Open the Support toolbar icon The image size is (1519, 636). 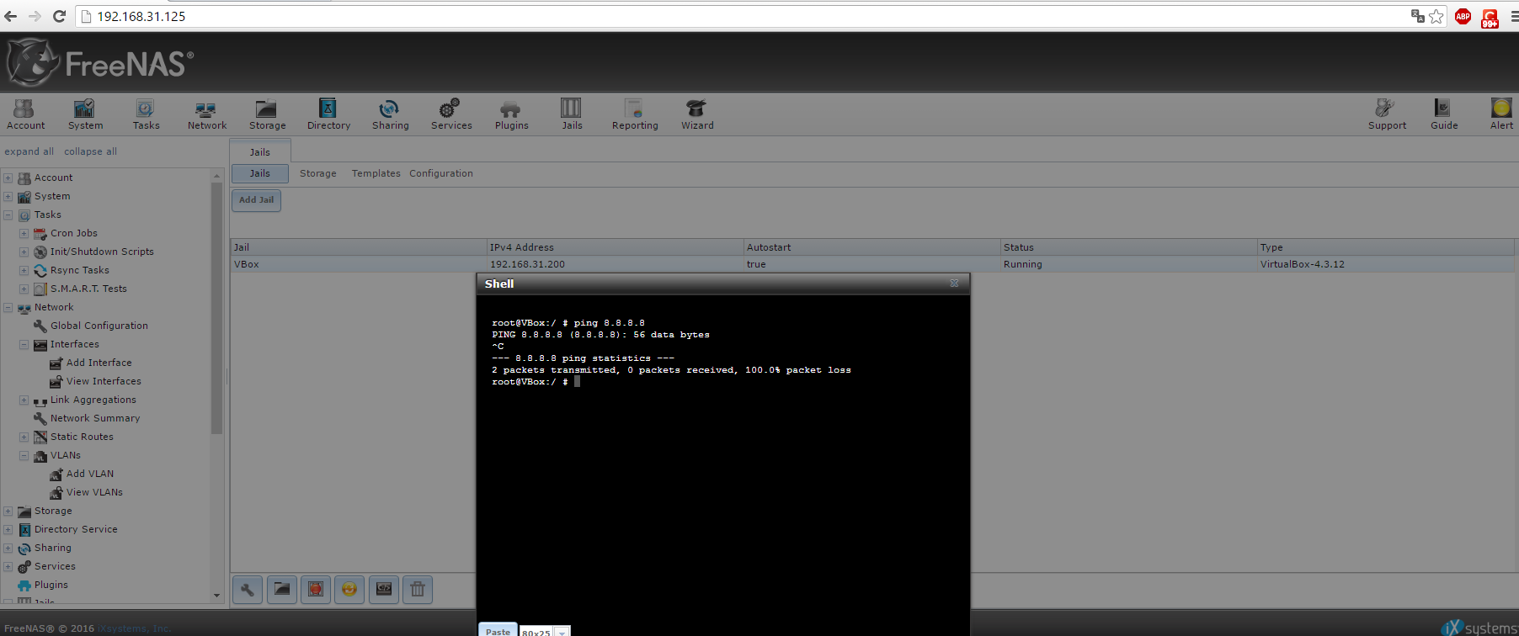[1387, 114]
